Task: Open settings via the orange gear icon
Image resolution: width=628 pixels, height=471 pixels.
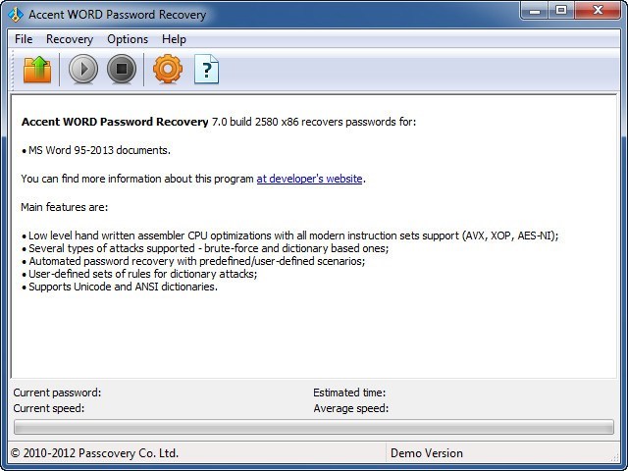Action: click(168, 70)
